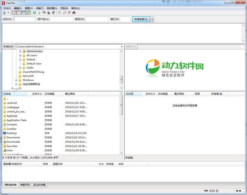
Task: Click the process queue toolbar icon
Action: (39, 13)
